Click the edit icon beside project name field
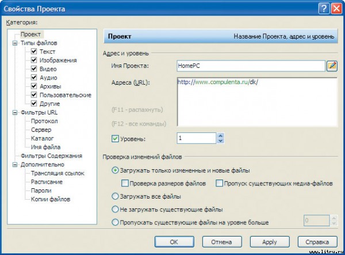 [x=332, y=66]
